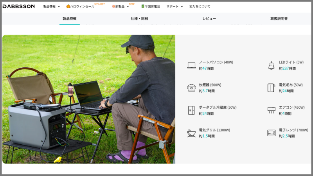Click the pumpkin icon beside ハロウィンセール

point(68,7)
